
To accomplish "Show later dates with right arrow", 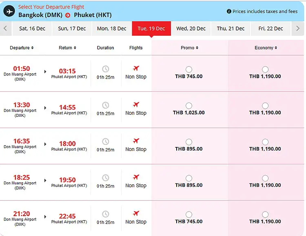I will [x=298, y=28].
